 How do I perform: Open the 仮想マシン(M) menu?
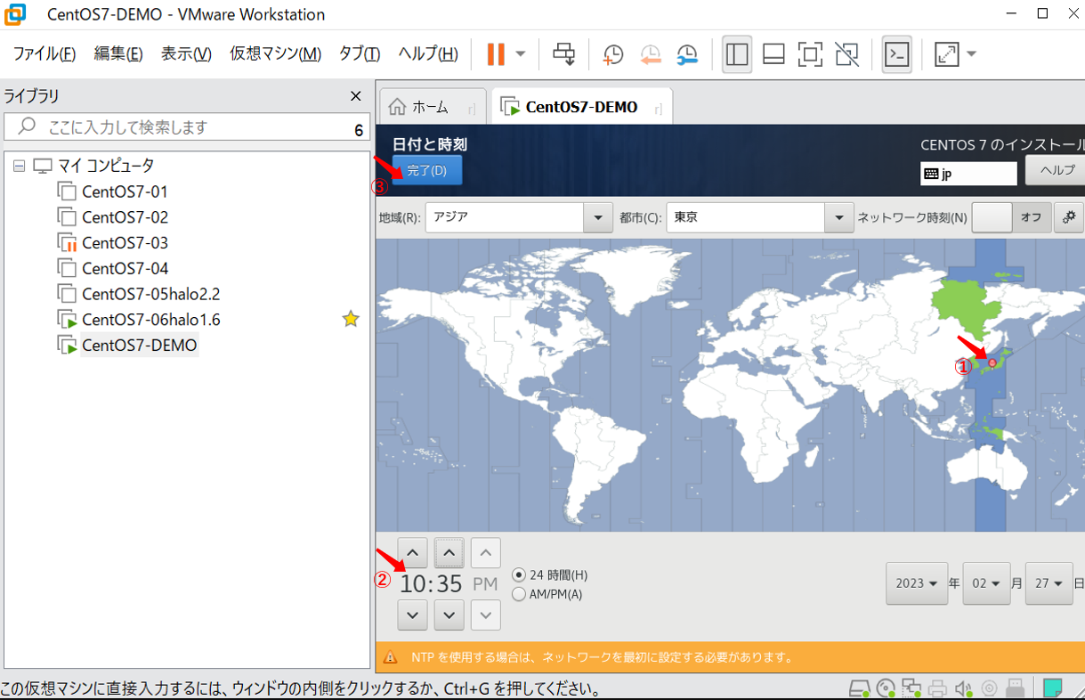(x=276, y=54)
